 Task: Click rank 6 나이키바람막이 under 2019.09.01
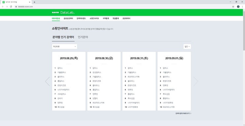(x=169, y=90)
